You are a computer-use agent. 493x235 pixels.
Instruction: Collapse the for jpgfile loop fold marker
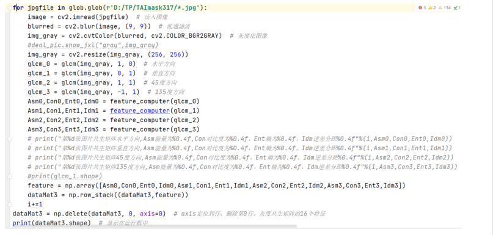[x=10, y=8]
